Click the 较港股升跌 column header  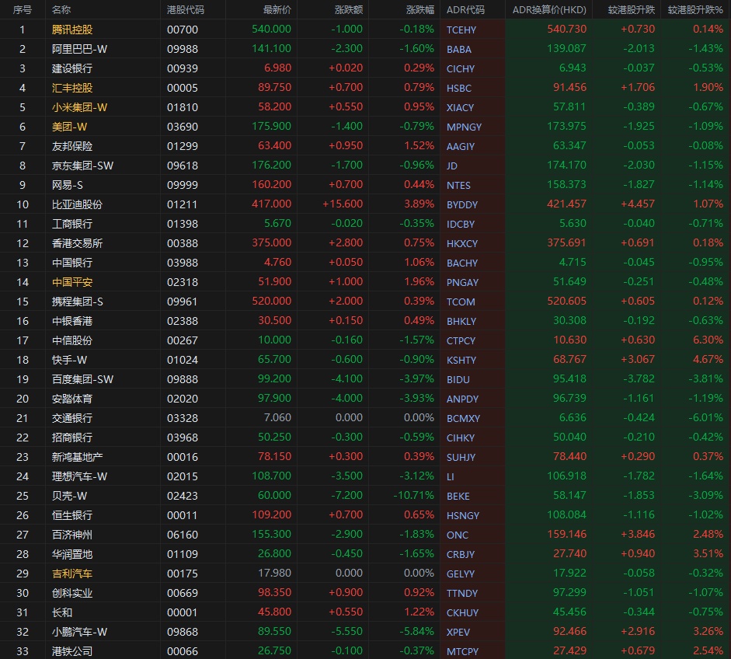click(x=632, y=10)
